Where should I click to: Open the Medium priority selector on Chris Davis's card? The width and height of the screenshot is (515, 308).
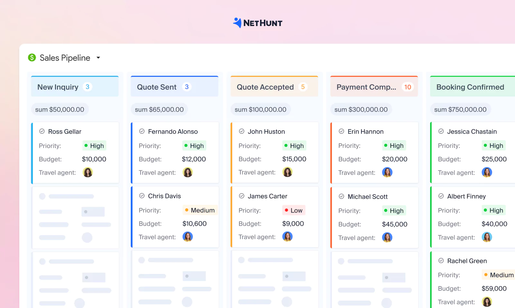point(200,210)
